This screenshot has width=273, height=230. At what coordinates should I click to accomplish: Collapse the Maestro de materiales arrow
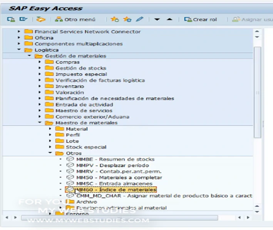[x=40, y=123]
